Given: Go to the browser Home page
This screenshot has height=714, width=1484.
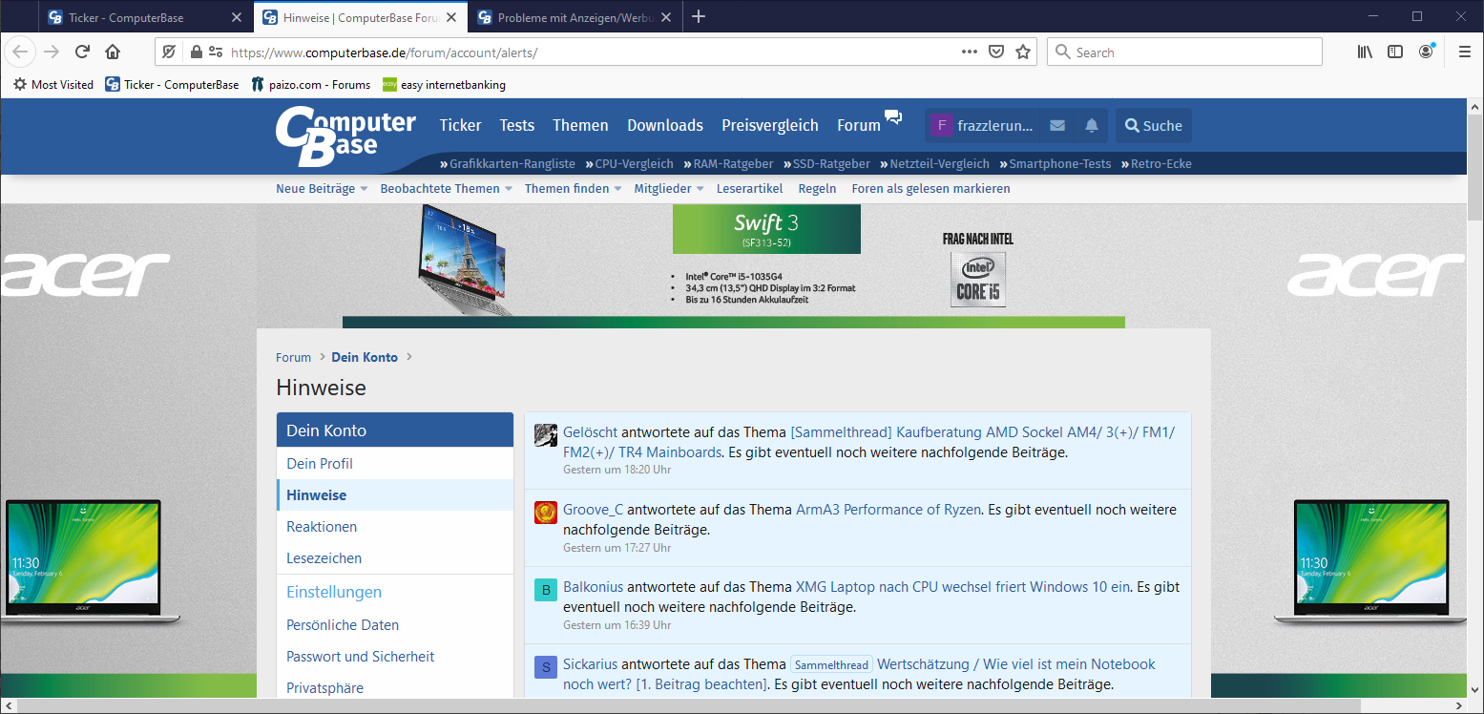Looking at the screenshot, I should (x=113, y=52).
